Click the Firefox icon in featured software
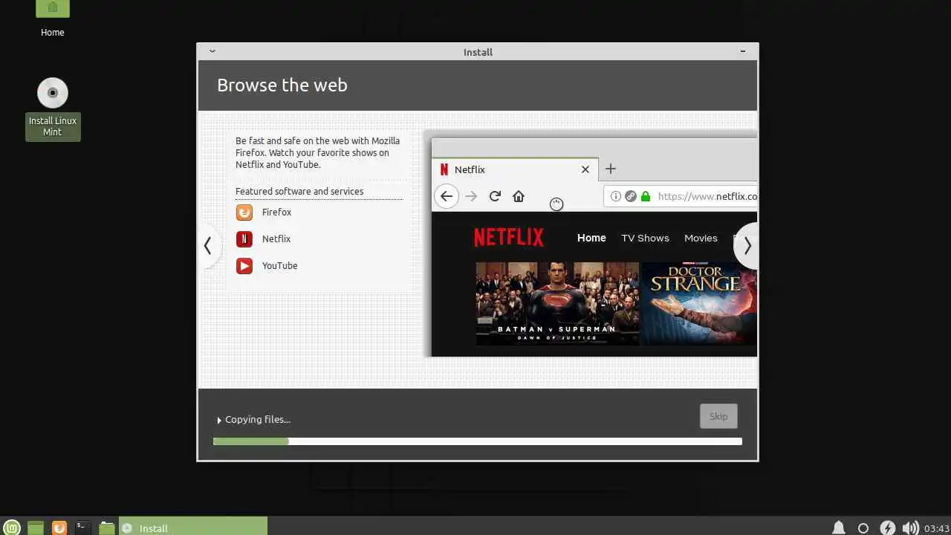951x535 pixels. point(244,213)
